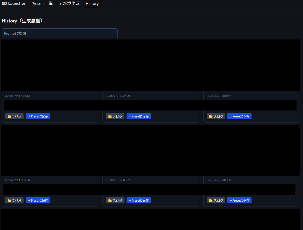The width and height of the screenshot is (303, 230).
Task: Save 17:02:34 entry with +Presetに保存
Action: coord(239,200)
